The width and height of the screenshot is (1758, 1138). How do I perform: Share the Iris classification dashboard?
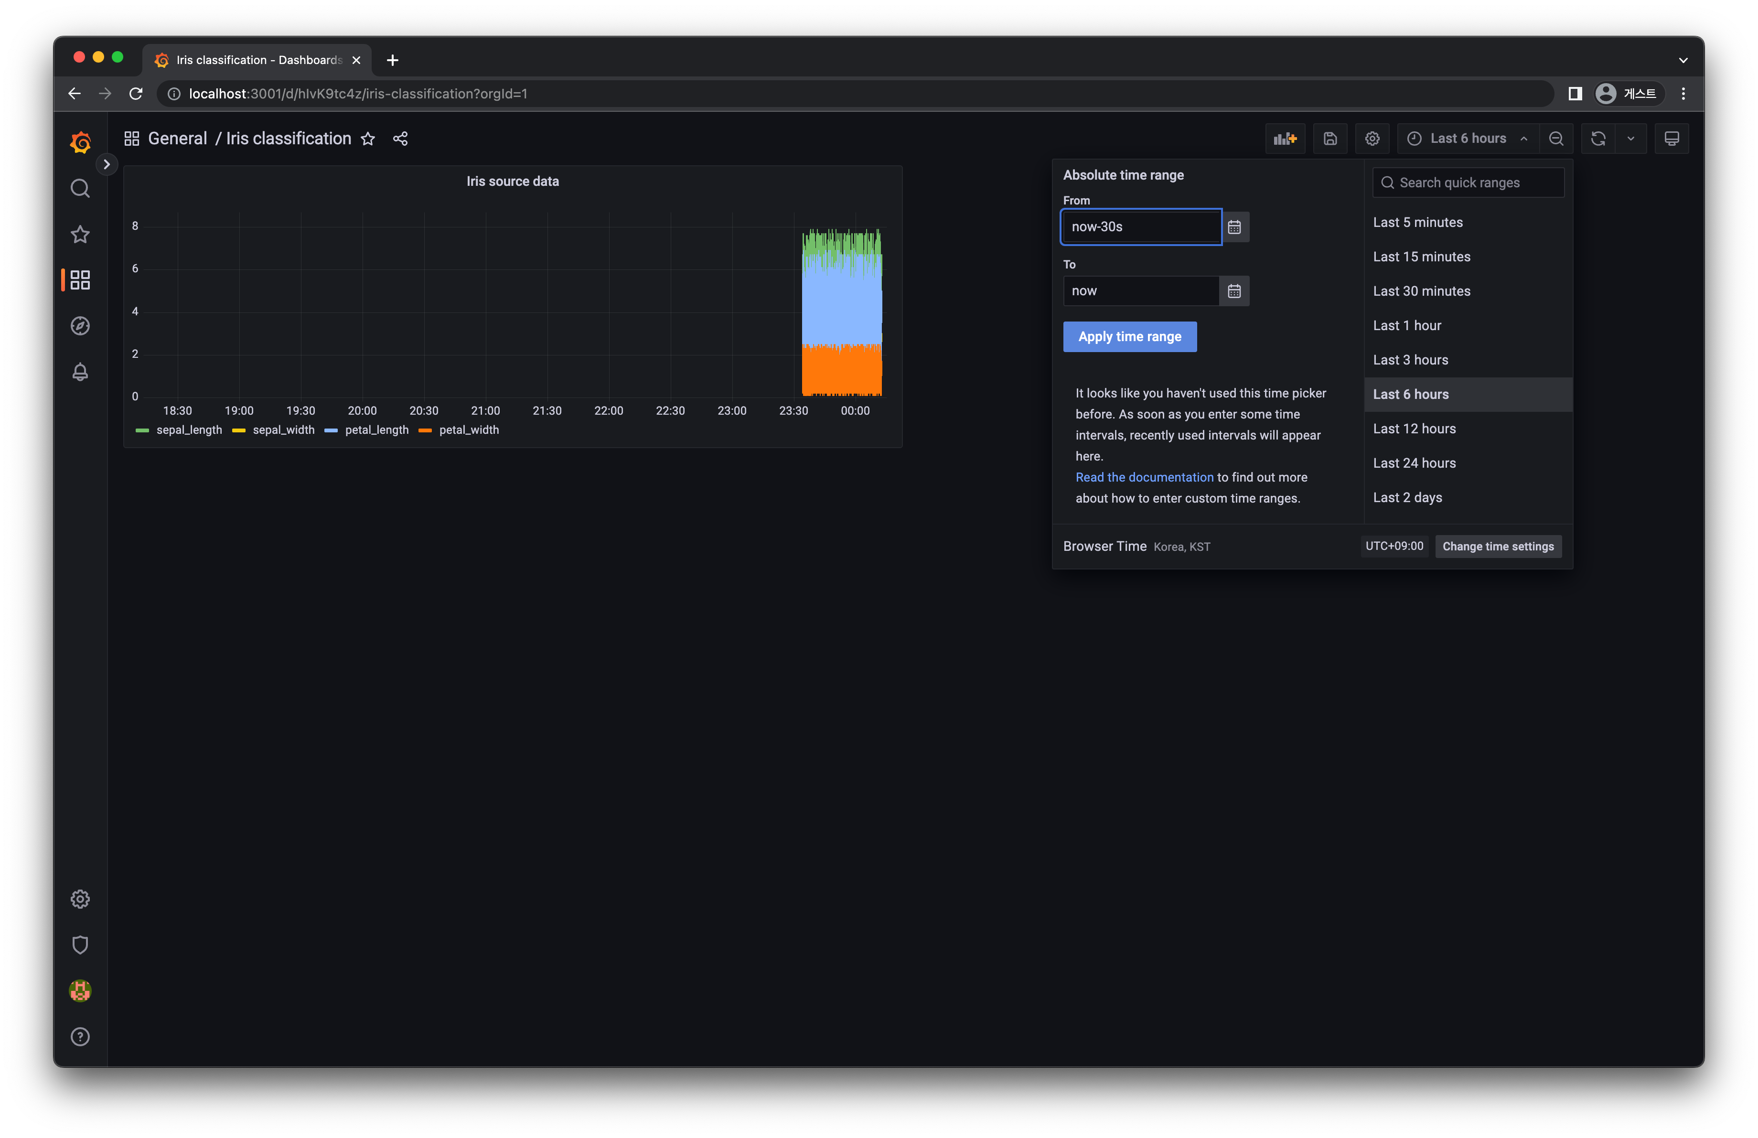[x=400, y=139]
